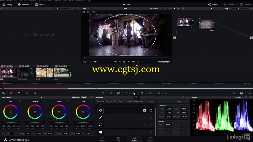Open the Raw viewer mode dropdown
This screenshot has height=142, width=253.
(127, 9)
